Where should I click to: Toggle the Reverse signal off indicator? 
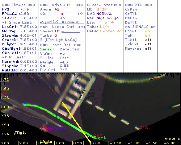coord(148,49)
